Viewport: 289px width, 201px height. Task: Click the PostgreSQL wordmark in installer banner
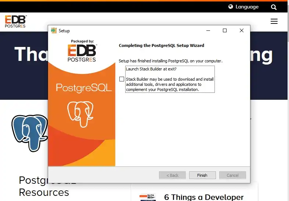click(84, 88)
